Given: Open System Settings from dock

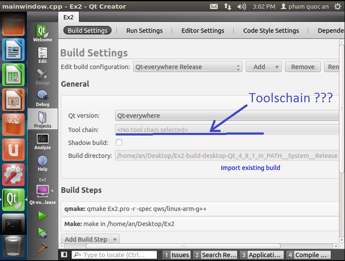Looking at the screenshot, I should tap(13, 175).
